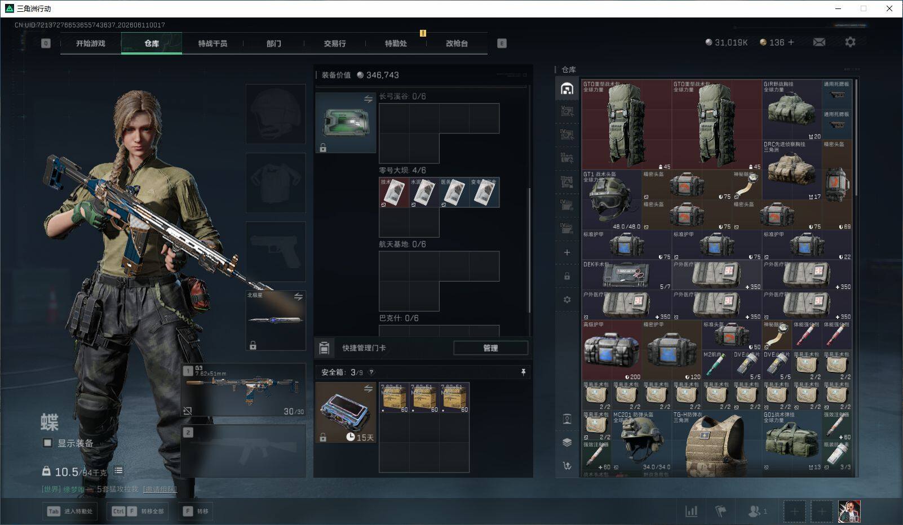Click the warehouse sidebar lock icon
Image resolution: width=903 pixels, height=525 pixels.
[x=567, y=276]
